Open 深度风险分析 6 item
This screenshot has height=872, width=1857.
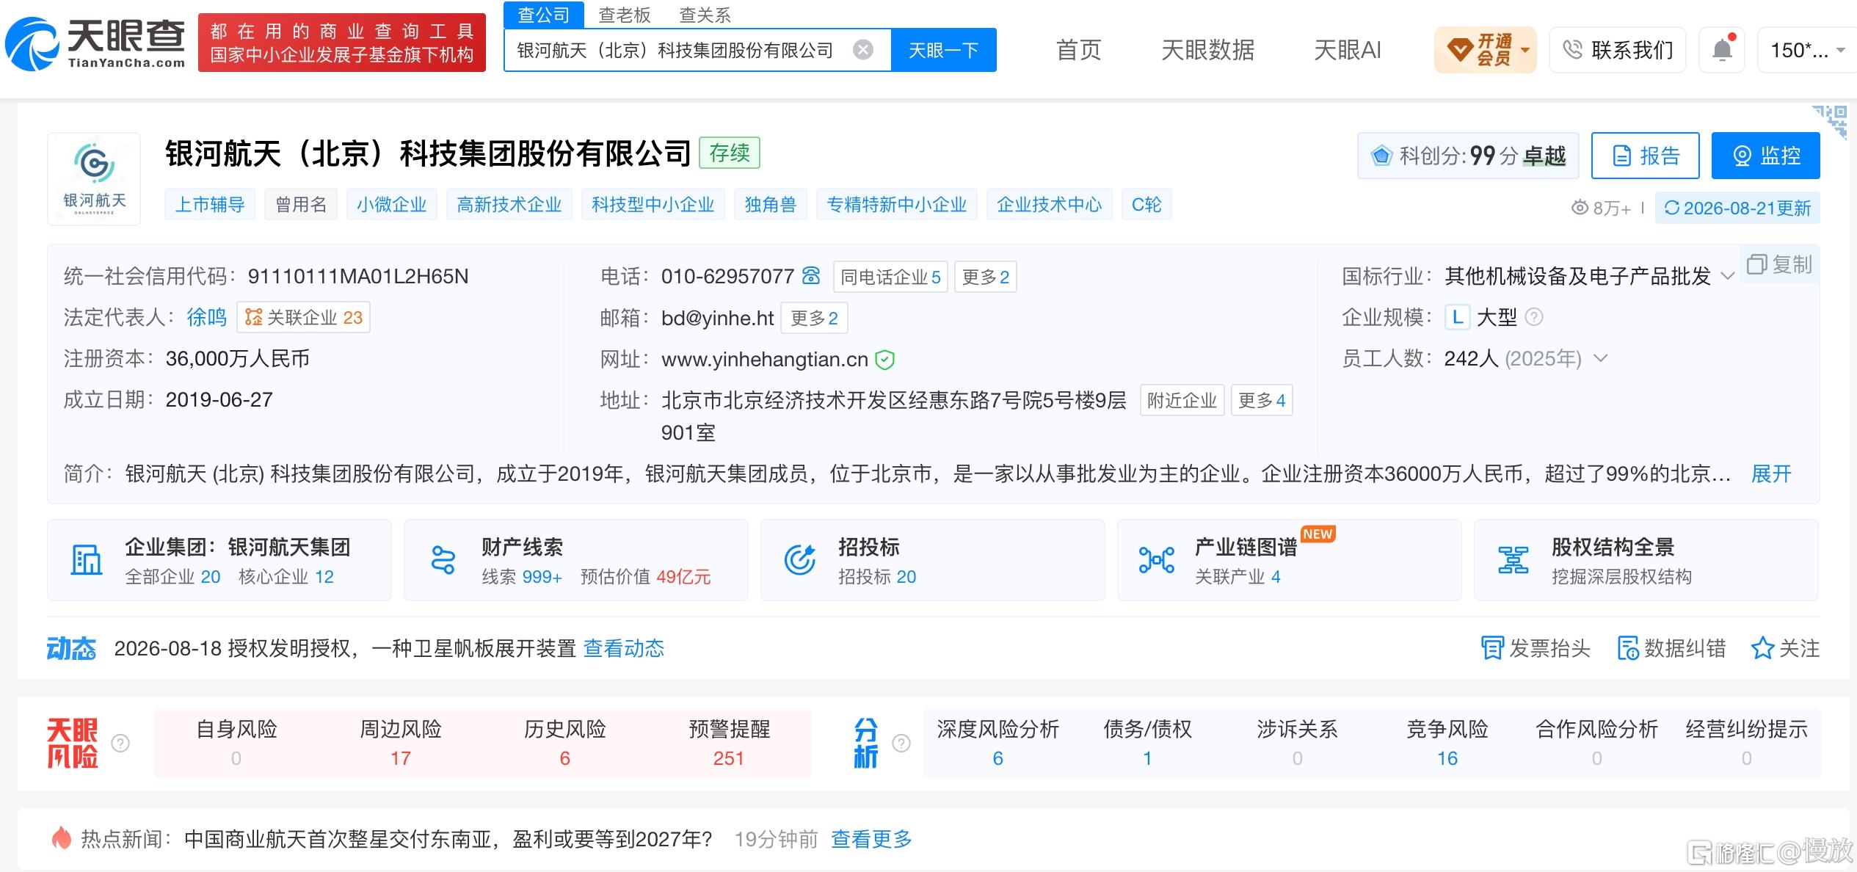(x=998, y=744)
